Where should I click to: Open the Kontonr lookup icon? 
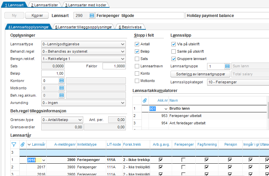[x=62, y=81]
